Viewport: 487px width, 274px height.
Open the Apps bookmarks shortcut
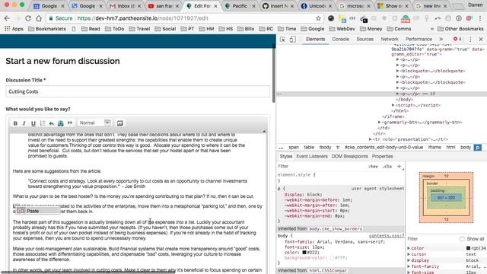pyautogui.click(x=14, y=29)
